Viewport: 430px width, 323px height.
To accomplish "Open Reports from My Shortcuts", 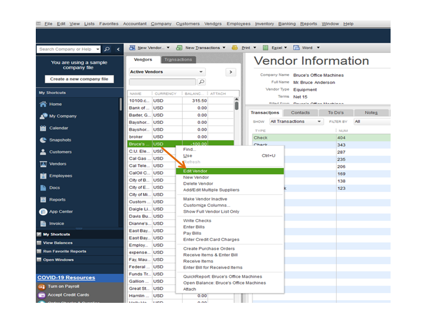I will coord(60,199).
